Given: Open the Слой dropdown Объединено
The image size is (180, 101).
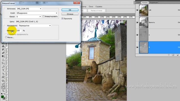Looking at the screenshot, I should [x=37, y=13].
